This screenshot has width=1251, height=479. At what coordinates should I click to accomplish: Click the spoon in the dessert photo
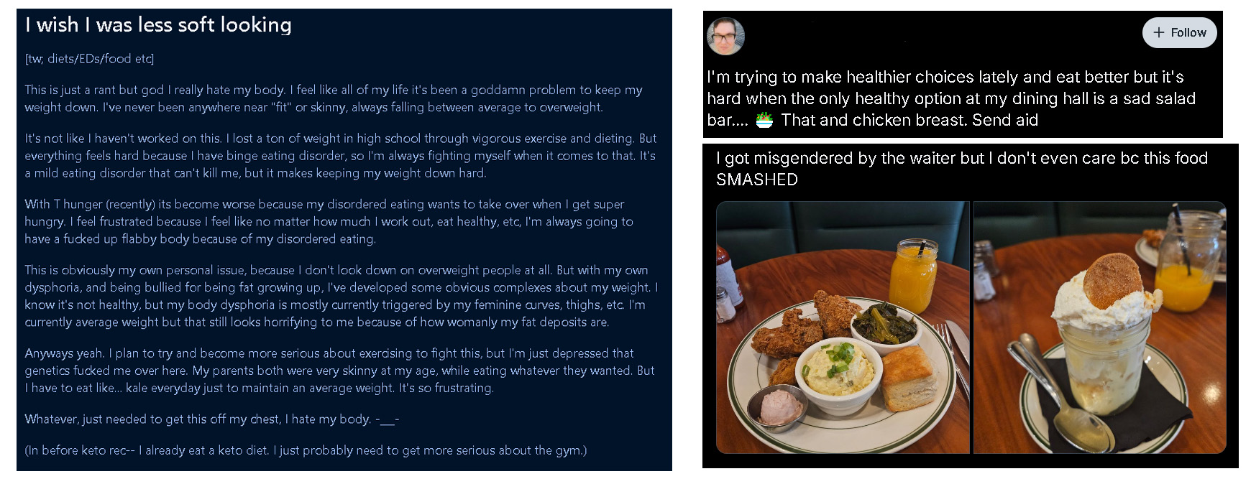pos(1055,391)
